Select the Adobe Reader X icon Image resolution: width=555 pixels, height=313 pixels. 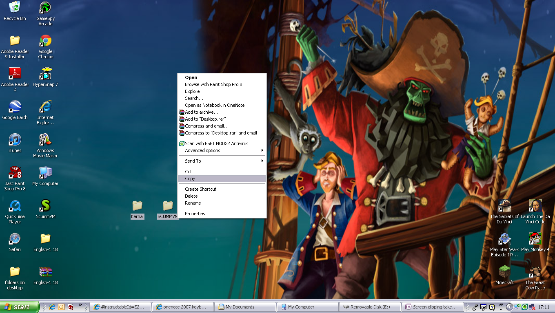point(15,79)
